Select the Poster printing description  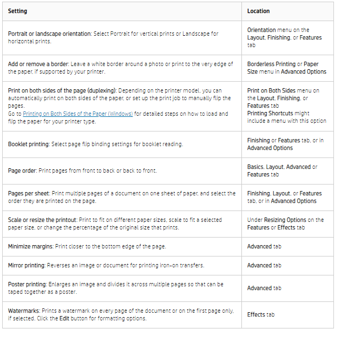(116, 288)
